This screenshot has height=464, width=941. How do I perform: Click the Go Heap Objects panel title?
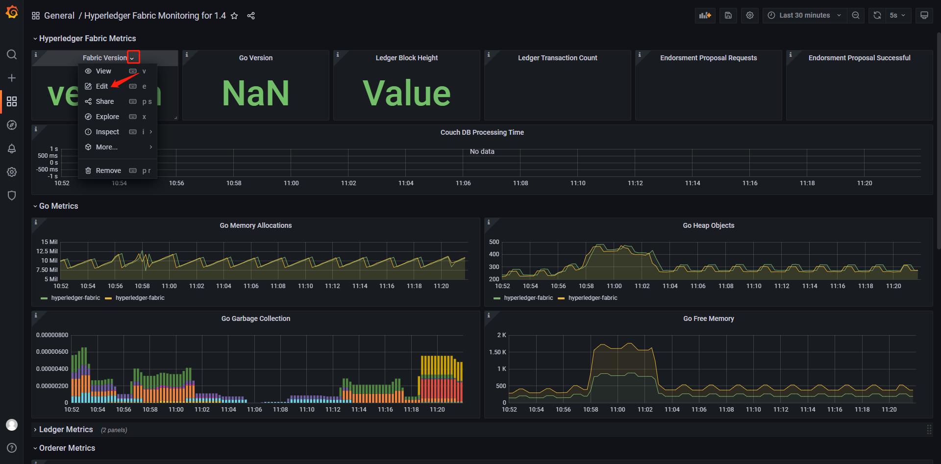click(709, 225)
